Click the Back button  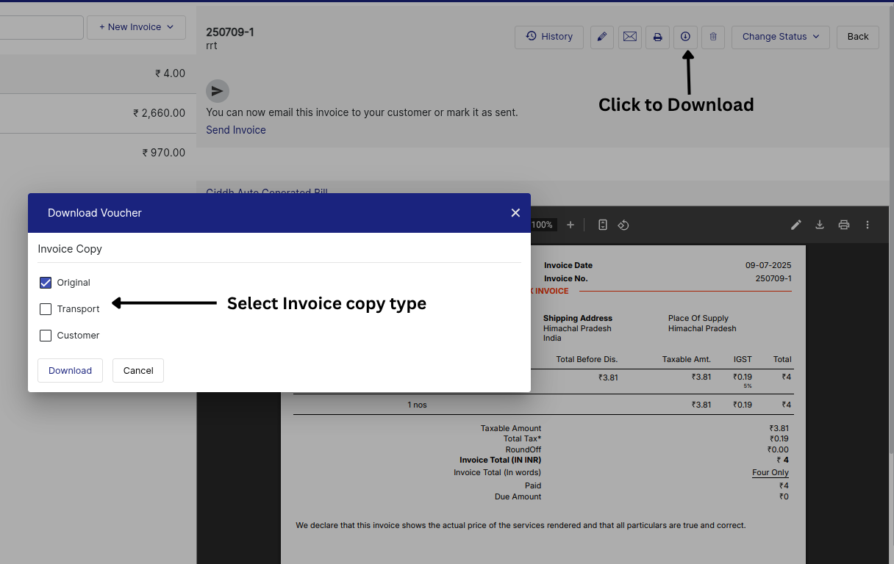[858, 37]
